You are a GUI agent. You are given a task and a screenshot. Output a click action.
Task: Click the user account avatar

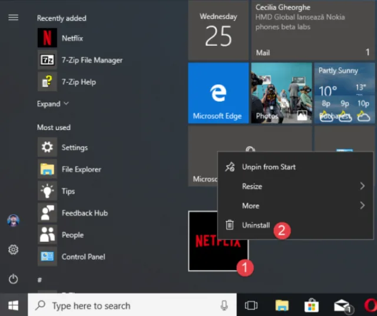(x=13, y=221)
